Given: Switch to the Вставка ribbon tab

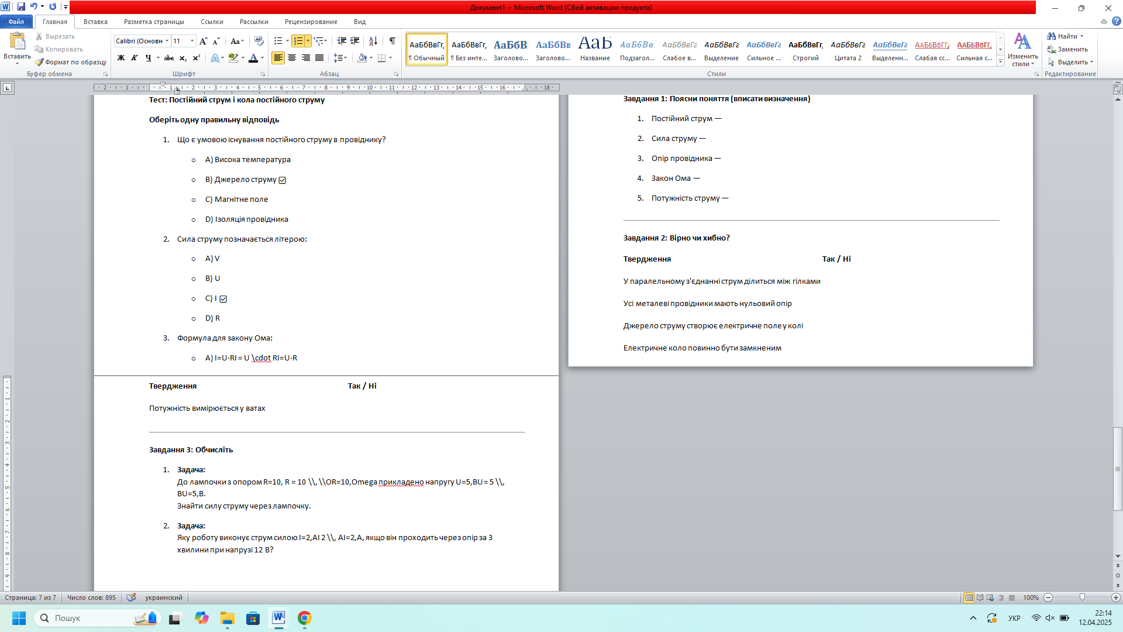Looking at the screenshot, I should 95,22.
